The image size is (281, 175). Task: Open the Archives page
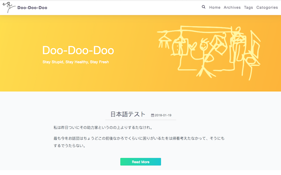(232, 7)
